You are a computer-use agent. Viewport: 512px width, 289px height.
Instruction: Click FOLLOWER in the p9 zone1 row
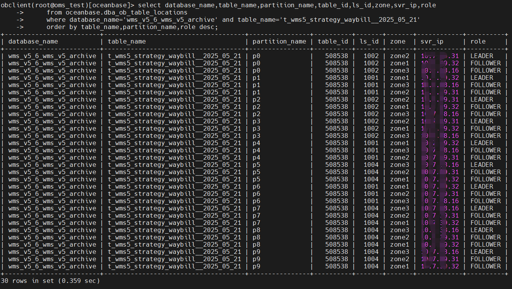(x=486, y=266)
